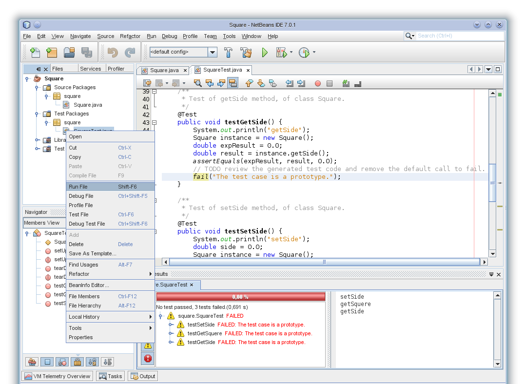Screen dimensions: 526x384
Task: Click the Undo arrow icon
Action: (113, 52)
